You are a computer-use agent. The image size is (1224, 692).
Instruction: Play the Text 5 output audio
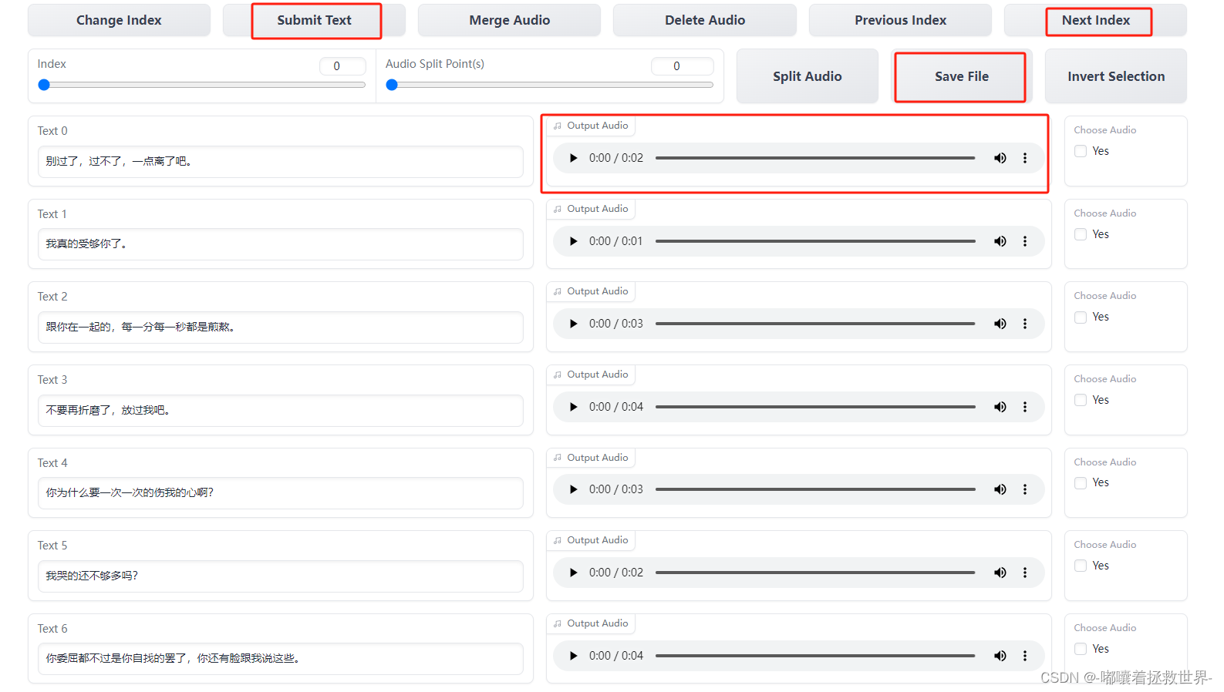pyautogui.click(x=573, y=573)
